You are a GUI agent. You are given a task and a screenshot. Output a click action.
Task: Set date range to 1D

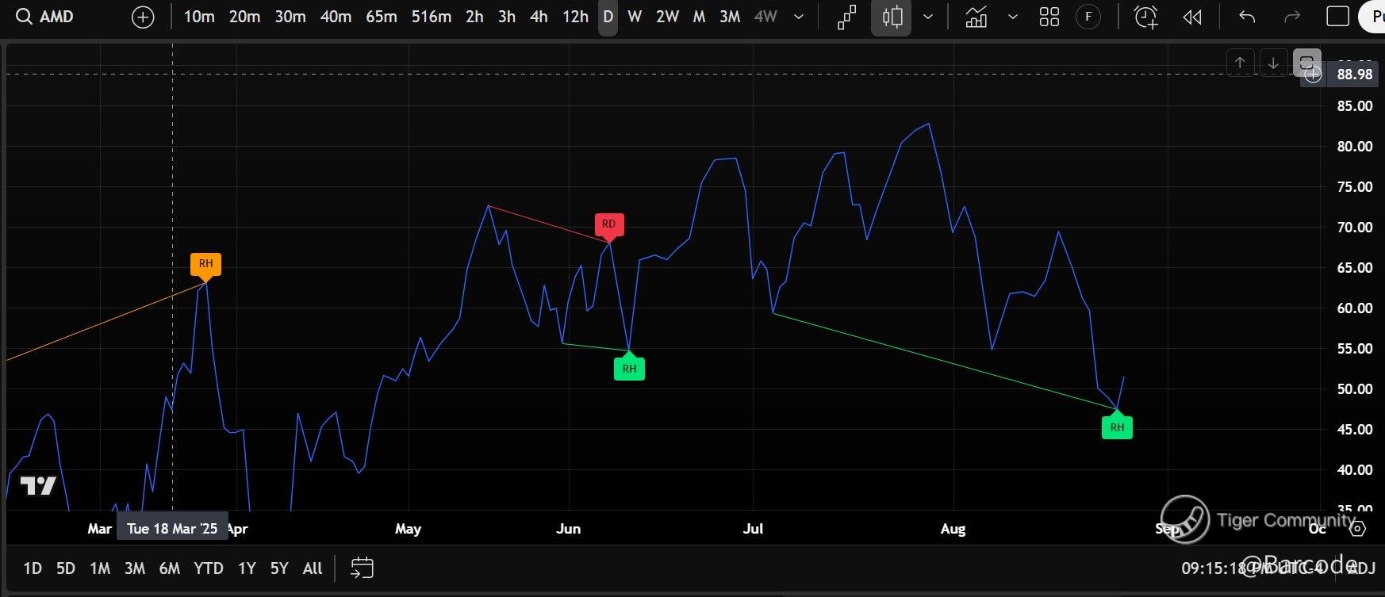pyautogui.click(x=33, y=568)
